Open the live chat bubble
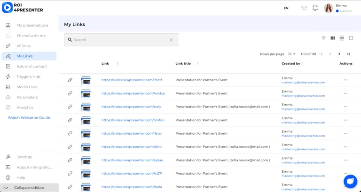The image size is (361, 192). [x=350, y=181]
